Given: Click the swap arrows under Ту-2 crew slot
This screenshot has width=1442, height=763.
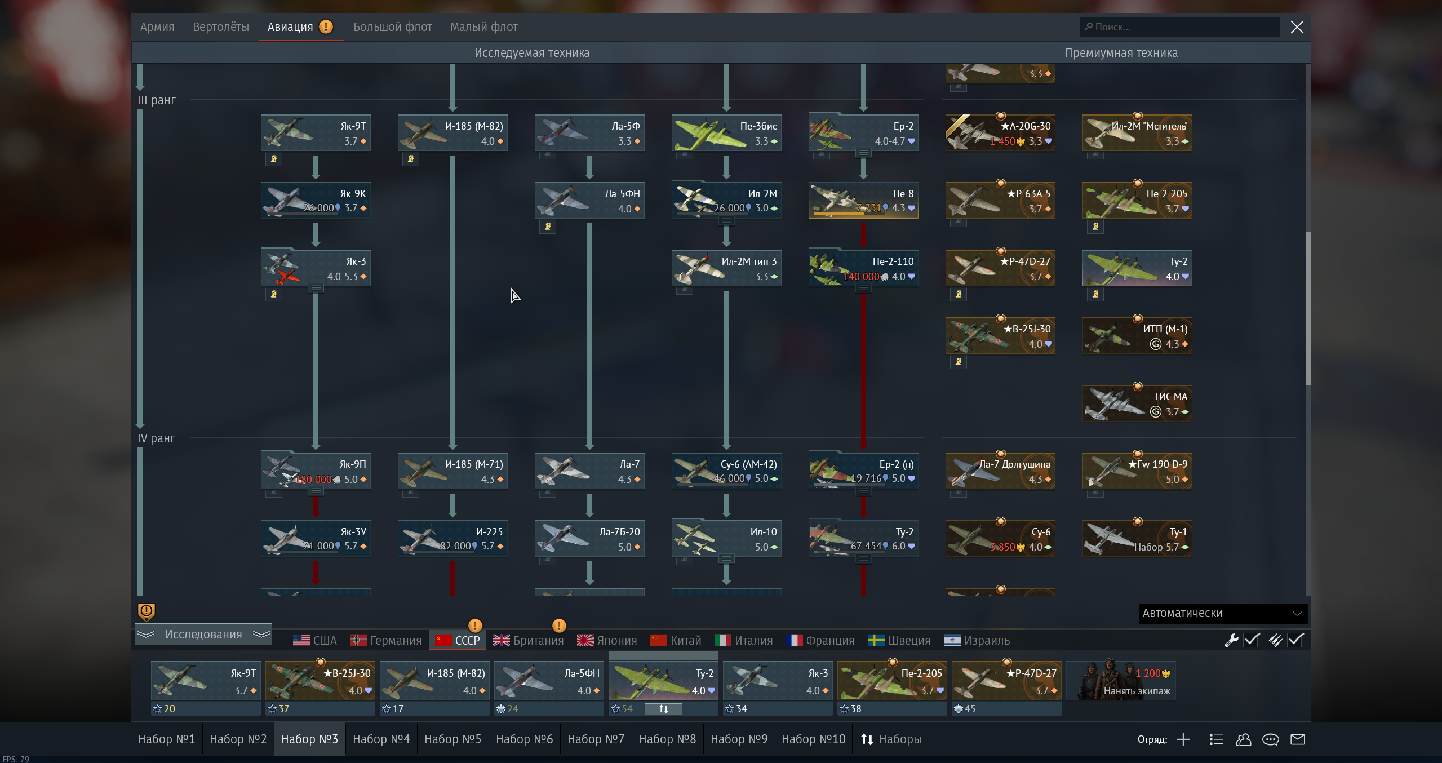Looking at the screenshot, I should pos(663,709).
